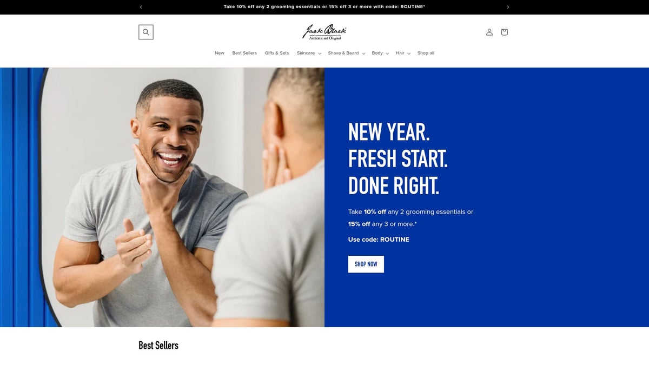Image resolution: width=649 pixels, height=365 pixels.
Task: Open the Best Sellers nav item
Action: 244,53
